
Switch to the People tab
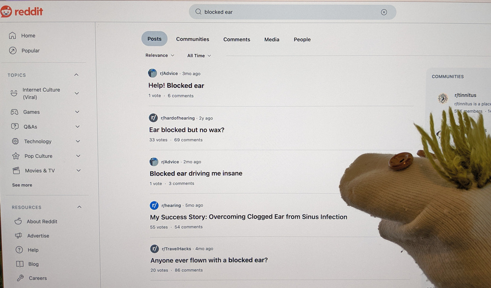(302, 39)
